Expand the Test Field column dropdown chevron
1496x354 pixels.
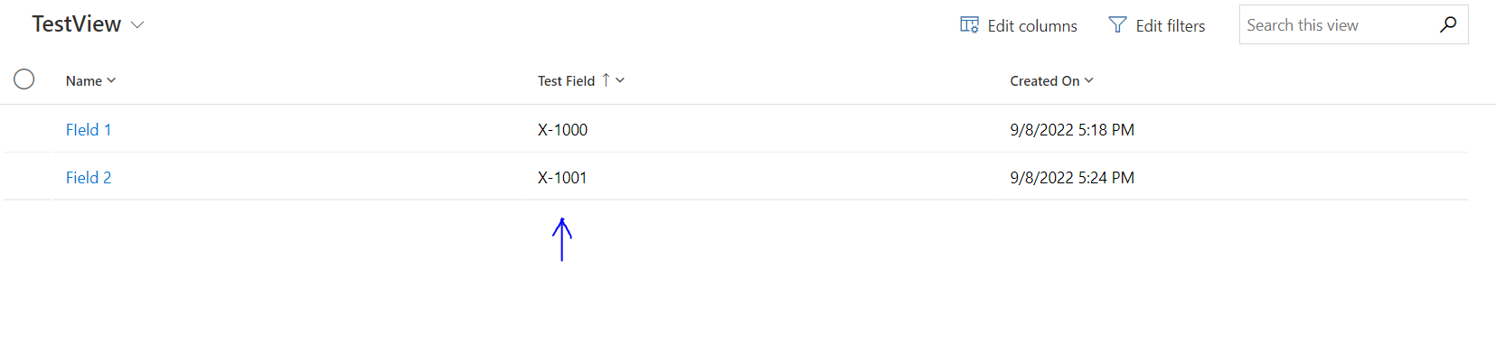pos(620,80)
